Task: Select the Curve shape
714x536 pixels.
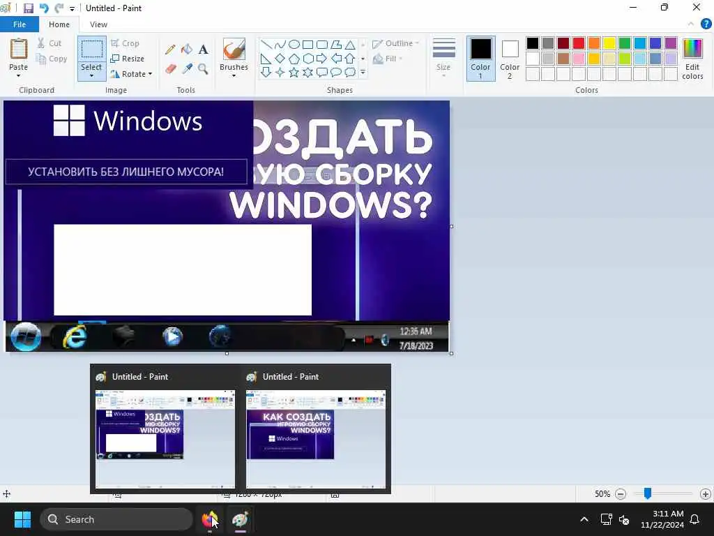Action: point(280,45)
